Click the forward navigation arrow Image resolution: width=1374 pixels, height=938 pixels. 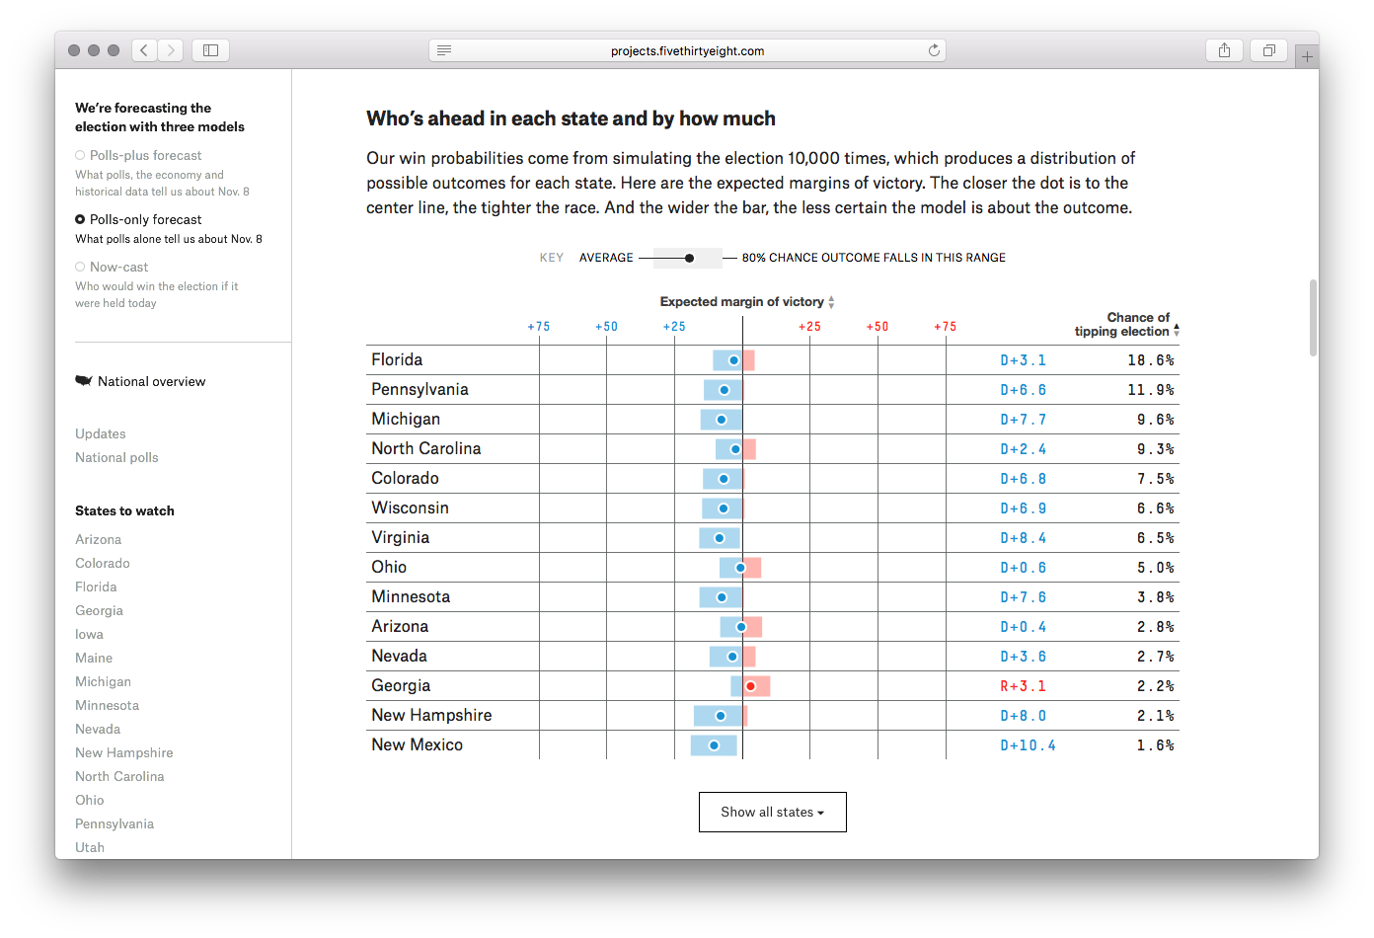pyautogui.click(x=170, y=49)
